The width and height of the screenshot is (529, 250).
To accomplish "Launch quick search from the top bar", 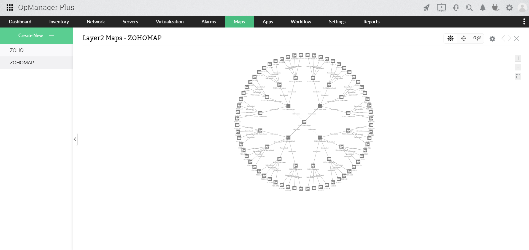I will coord(469,8).
